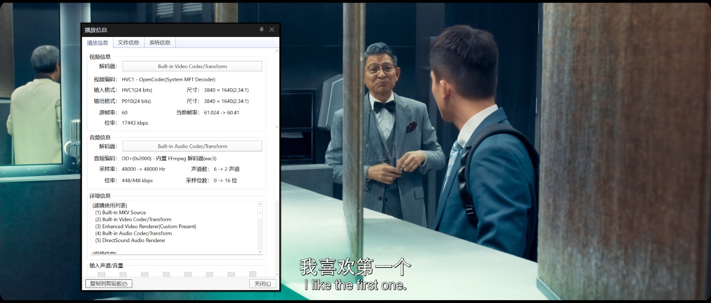This screenshot has width=711, height=303.
Task: Click the 关闭 button
Action: coord(263,283)
